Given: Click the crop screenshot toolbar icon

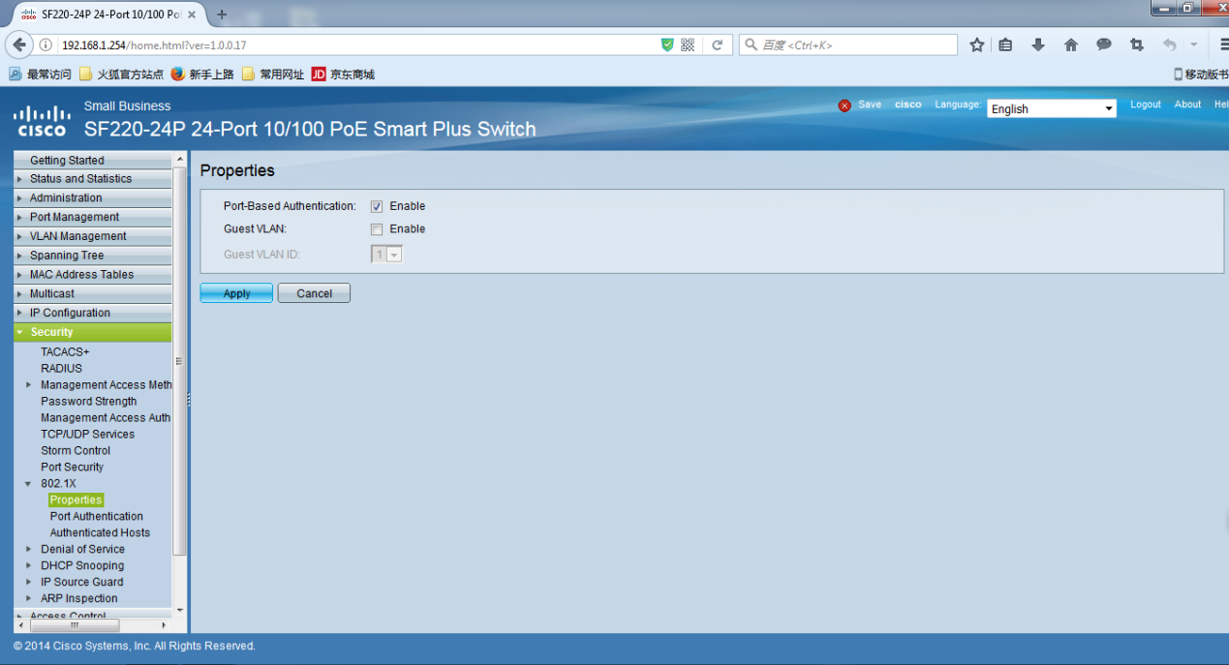Looking at the screenshot, I should coord(1137,45).
